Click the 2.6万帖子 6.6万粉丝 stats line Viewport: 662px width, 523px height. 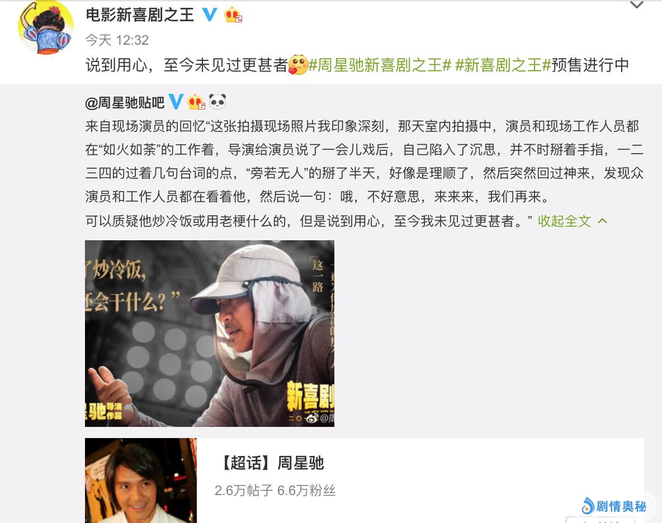(x=275, y=491)
